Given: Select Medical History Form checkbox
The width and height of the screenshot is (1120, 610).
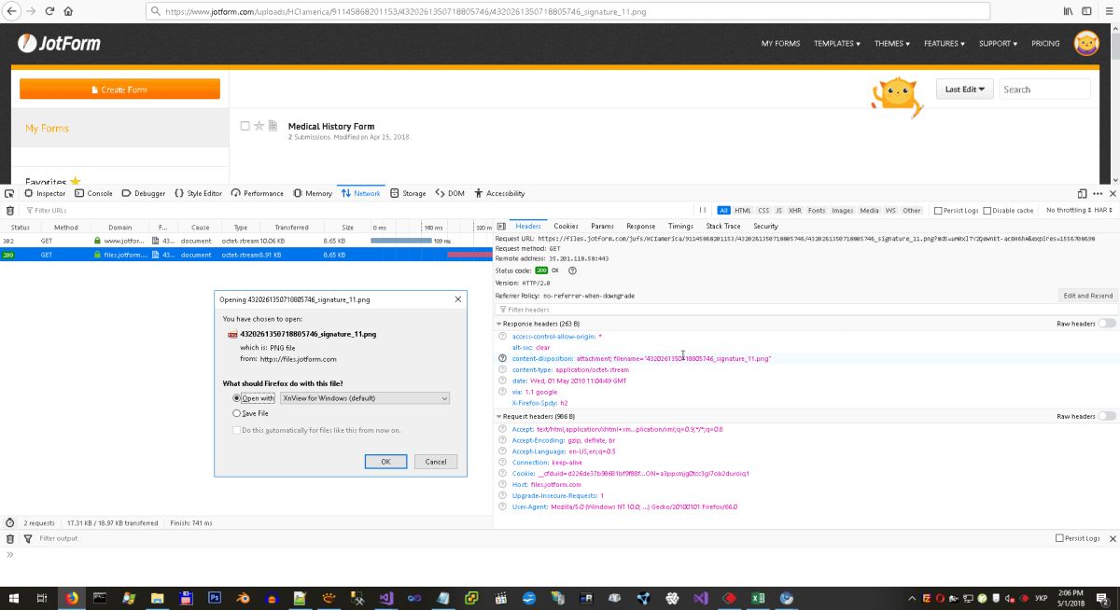Looking at the screenshot, I should (x=245, y=126).
